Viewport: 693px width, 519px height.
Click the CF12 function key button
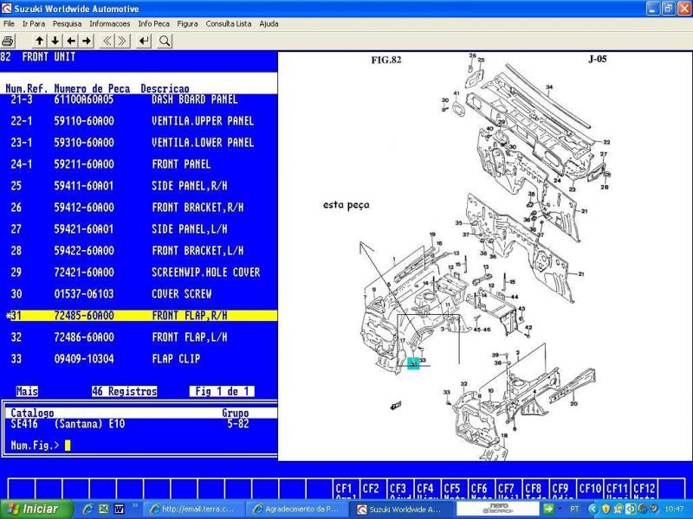coord(644,490)
